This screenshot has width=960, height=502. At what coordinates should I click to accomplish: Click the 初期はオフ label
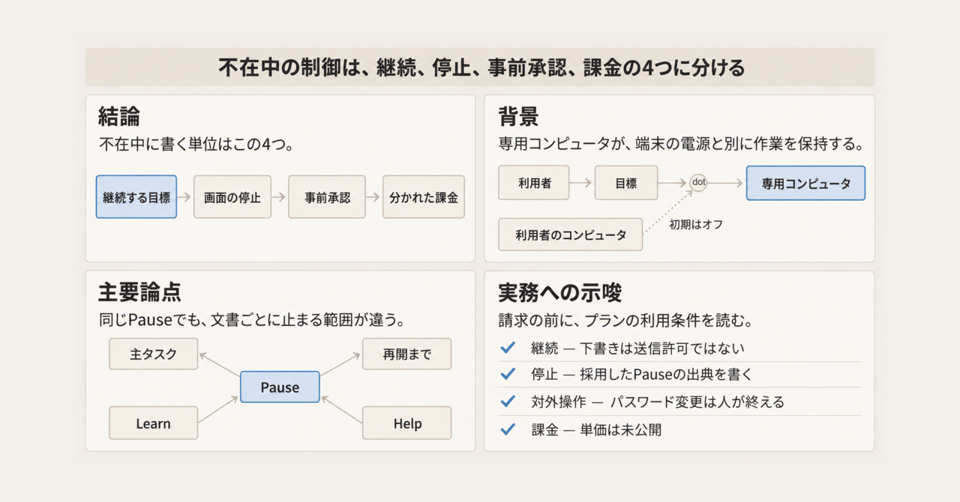[696, 224]
